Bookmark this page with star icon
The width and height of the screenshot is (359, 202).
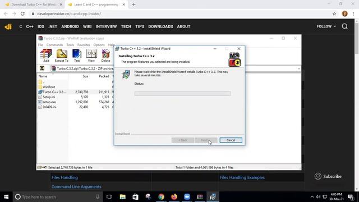click(x=334, y=13)
